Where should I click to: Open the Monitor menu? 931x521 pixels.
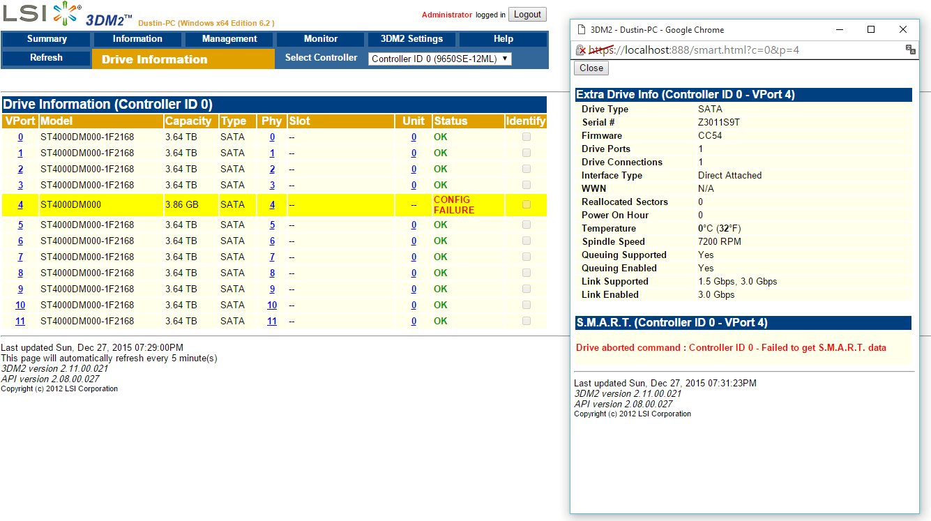pos(321,39)
